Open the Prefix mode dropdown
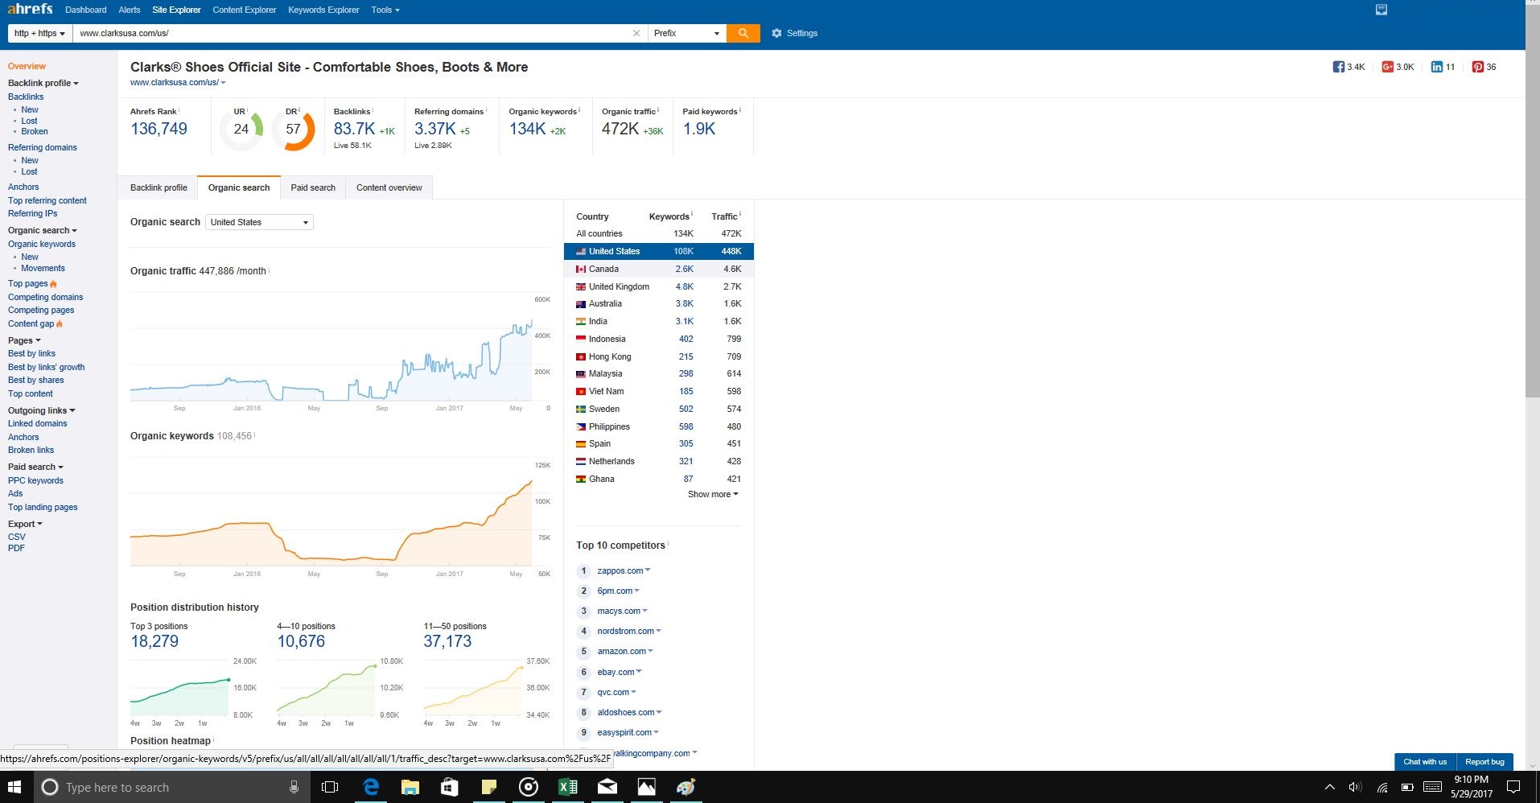This screenshot has width=1540, height=803. point(686,33)
